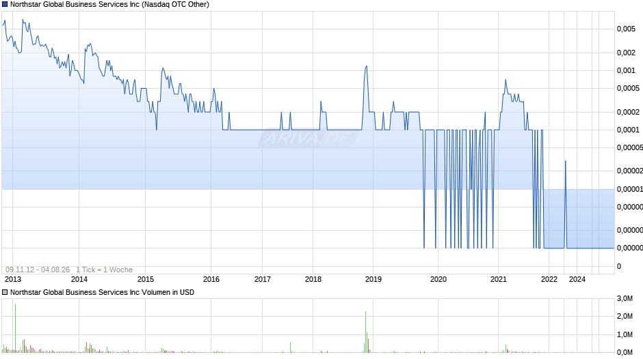This screenshot has height=359, width=643.
Task: Click the price peak in early 2021
Action: click(x=506, y=81)
